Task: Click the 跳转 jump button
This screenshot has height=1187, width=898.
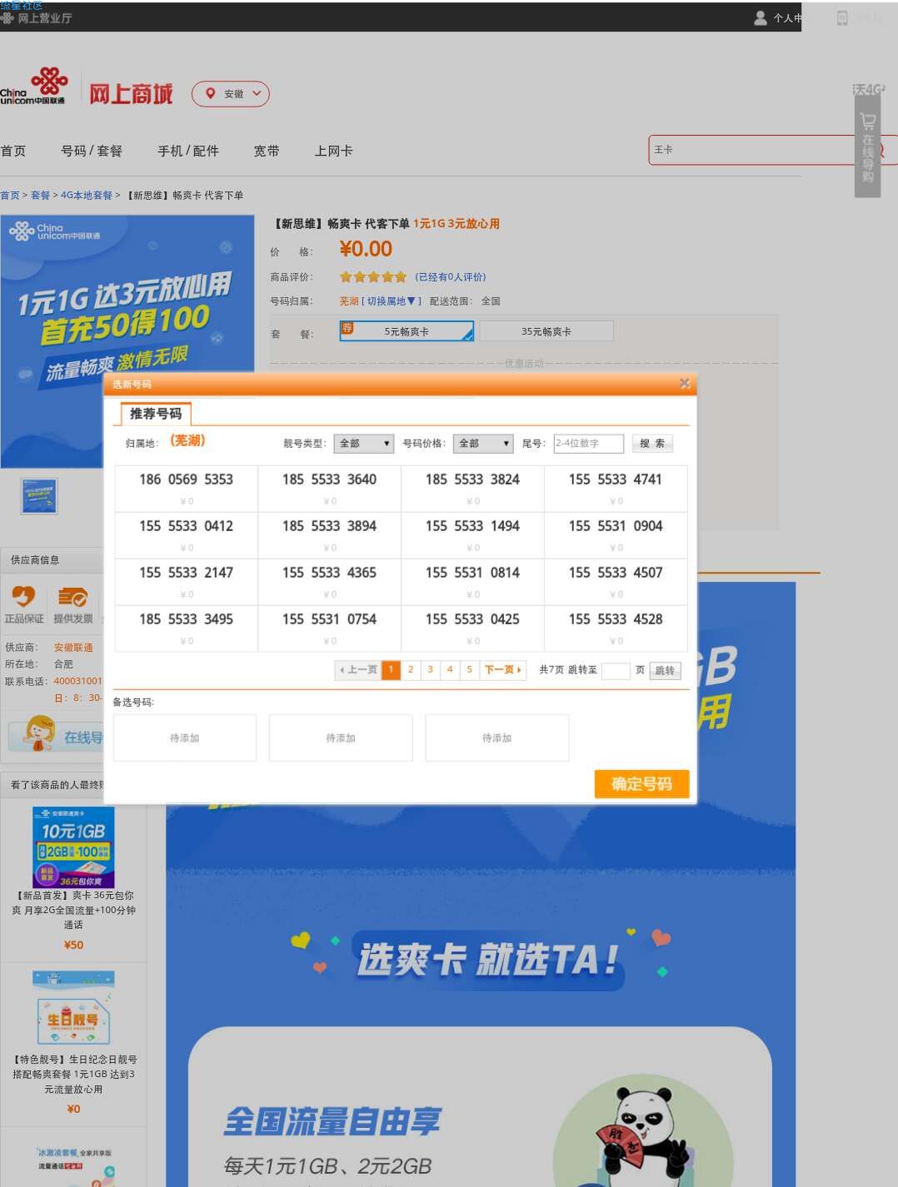Action: [665, 670]
